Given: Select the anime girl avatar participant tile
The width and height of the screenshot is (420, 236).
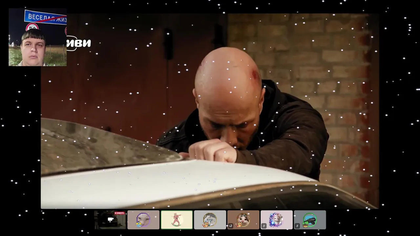Looking at the screenshot, I should click(x=277, y=220).
